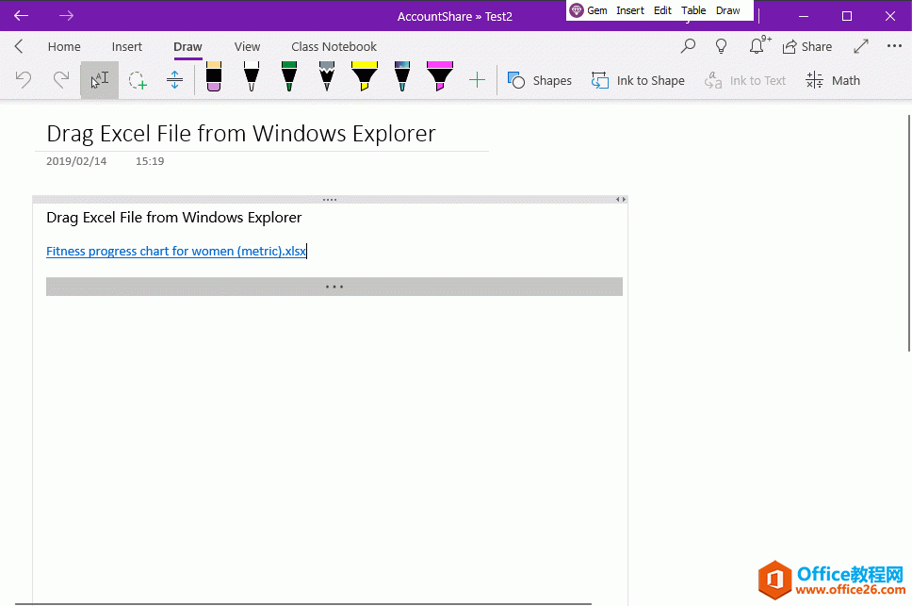Click the body heading text line
This screenshot has height=606, width=912.
tap(174, 218)
